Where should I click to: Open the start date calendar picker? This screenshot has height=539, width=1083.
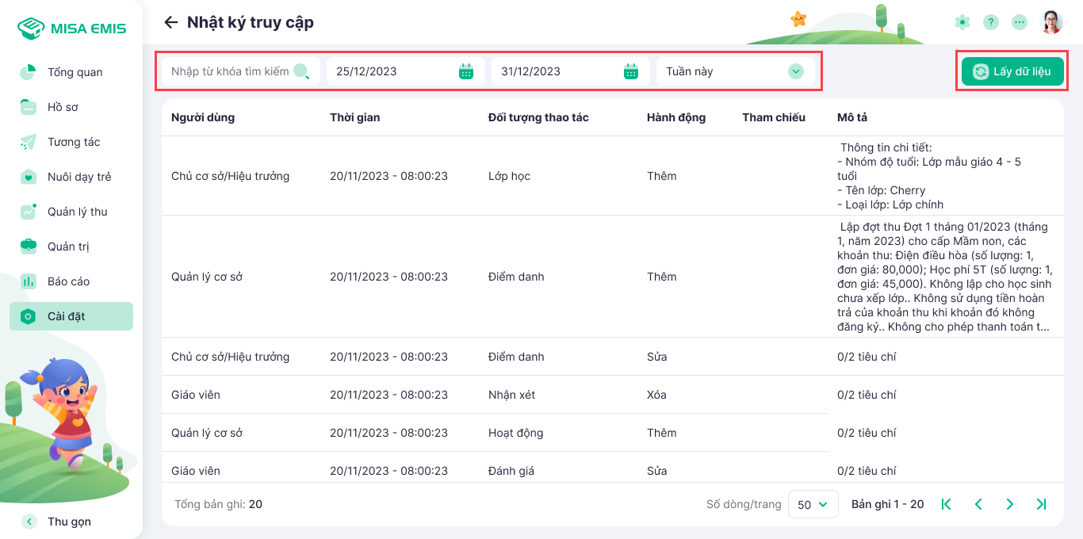[466, 71]
